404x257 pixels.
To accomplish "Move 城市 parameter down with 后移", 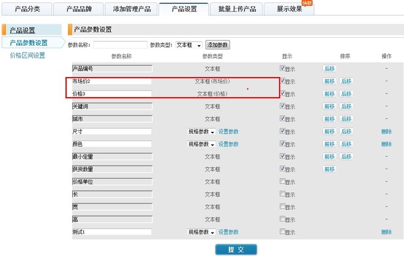I will click(346, 119).
